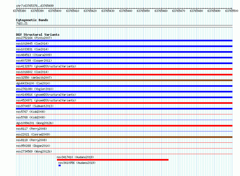
Task: Click nsv5767 (Kidd2008) label
Action: coord(31,112)
